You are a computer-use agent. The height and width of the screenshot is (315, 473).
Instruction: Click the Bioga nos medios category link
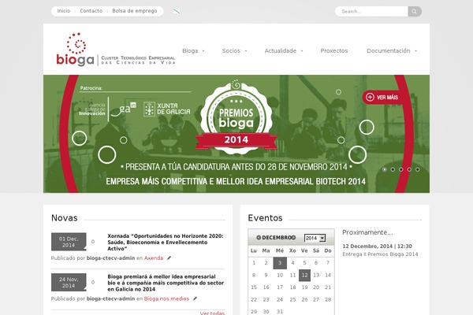166,298
